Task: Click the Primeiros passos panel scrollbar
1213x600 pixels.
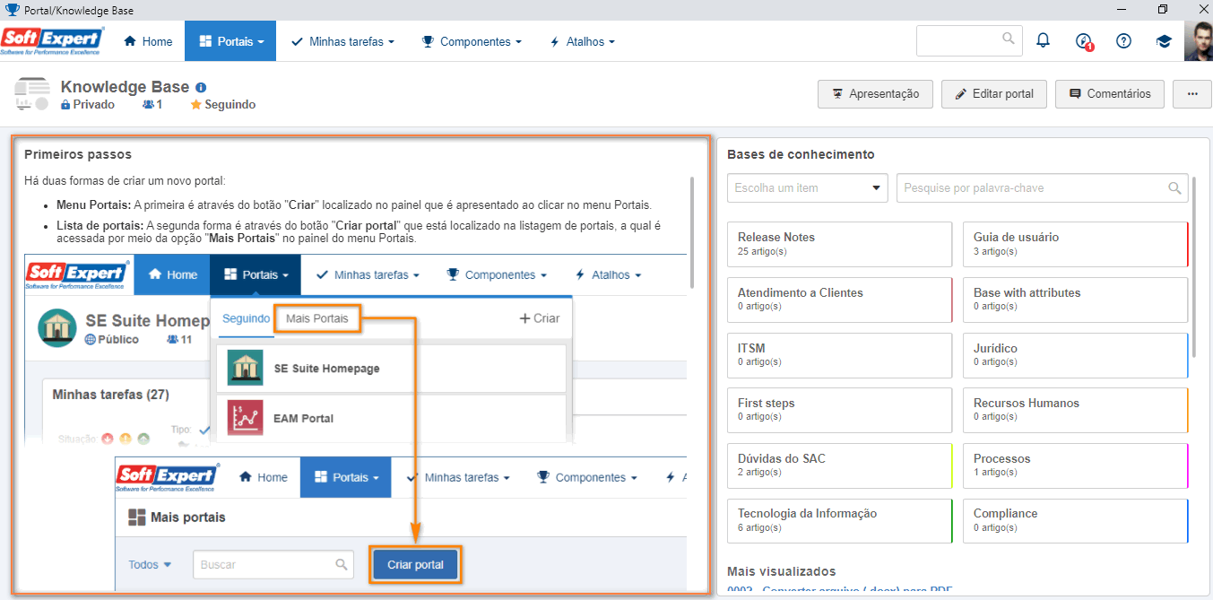Action: click(x=692, y=231)
